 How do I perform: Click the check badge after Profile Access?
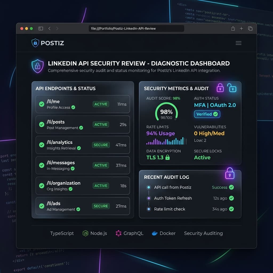click(x=73, y=107)
